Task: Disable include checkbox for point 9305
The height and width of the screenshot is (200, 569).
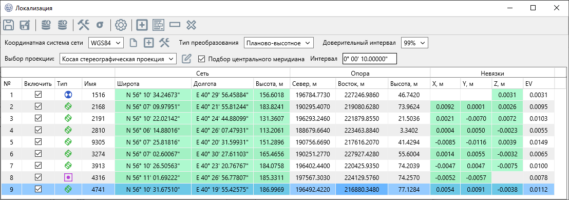Action: (38, 142)
